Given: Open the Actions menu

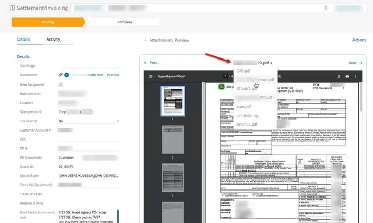Looking at the screenshot, I should (x=359, y=40).
